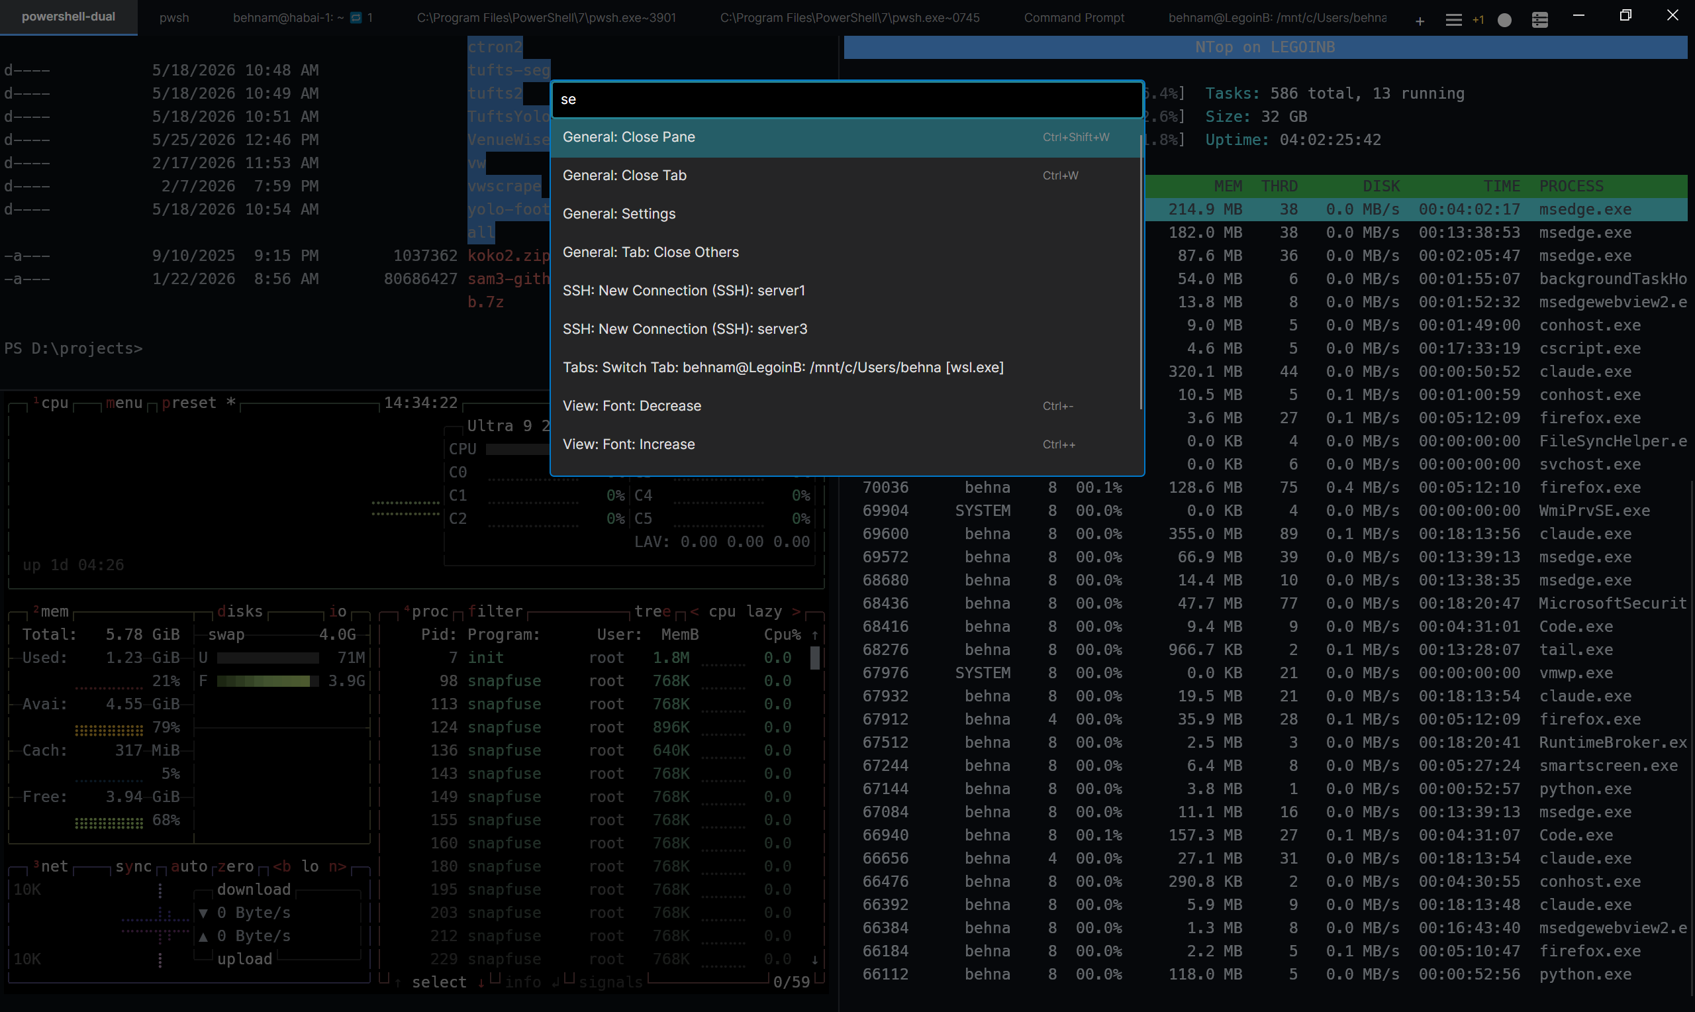
Task: Click the command palette search field containing 'se'
Action: click(846, 99)
